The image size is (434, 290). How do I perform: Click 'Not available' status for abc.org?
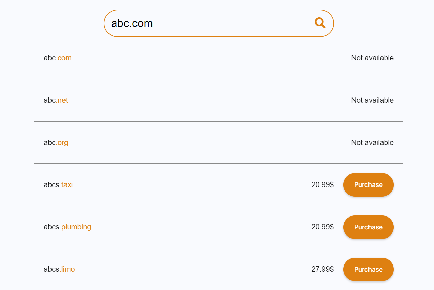[372, 143]
